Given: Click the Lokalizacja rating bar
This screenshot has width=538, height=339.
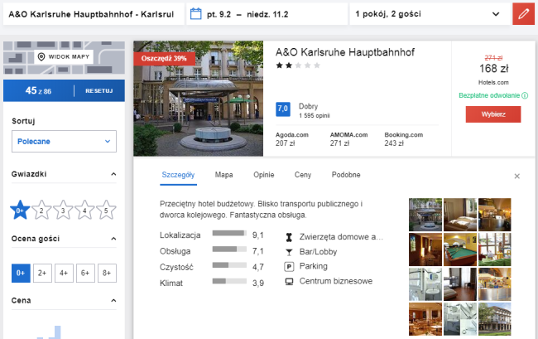Looking at the screenshot, I should pos(229,233).
